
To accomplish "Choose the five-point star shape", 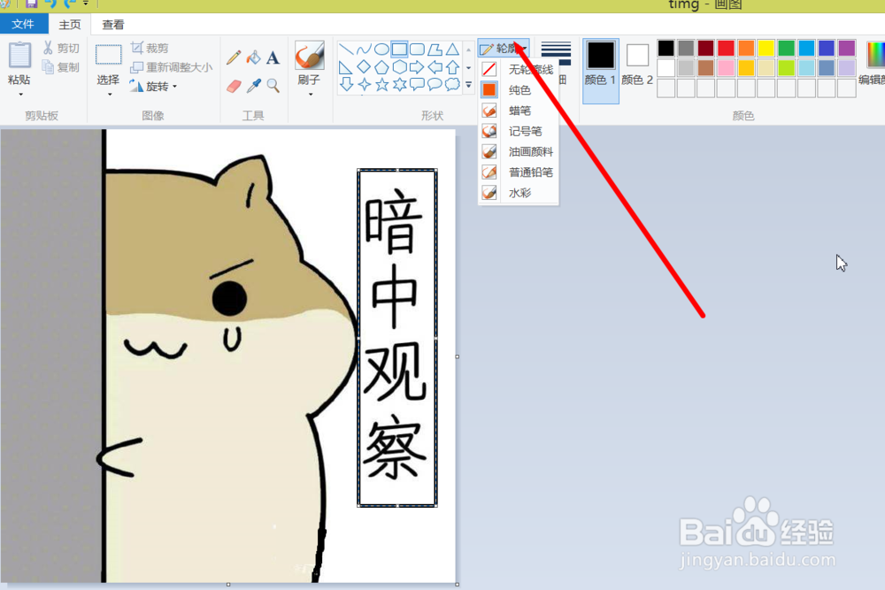I will 381,85.
